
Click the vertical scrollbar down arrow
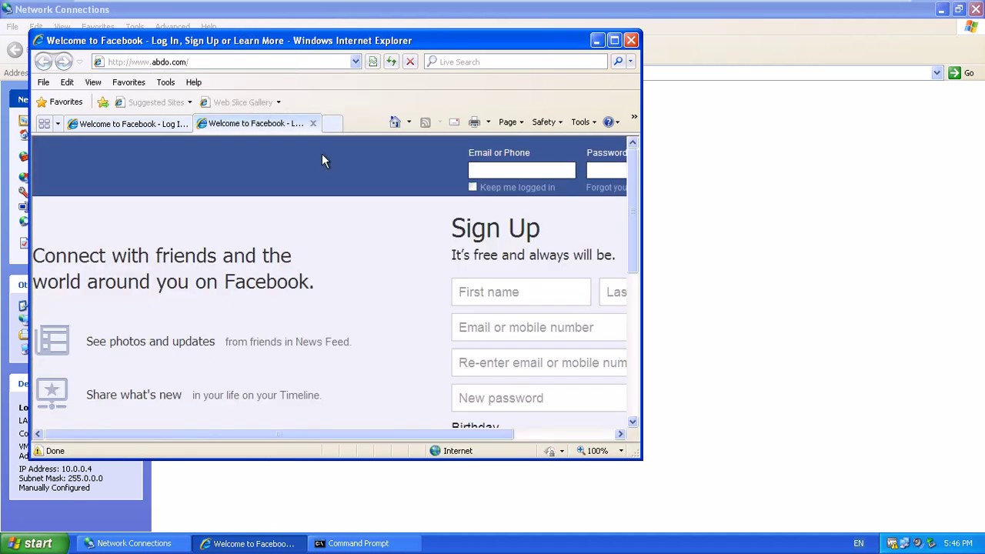[x=633, y=422]
